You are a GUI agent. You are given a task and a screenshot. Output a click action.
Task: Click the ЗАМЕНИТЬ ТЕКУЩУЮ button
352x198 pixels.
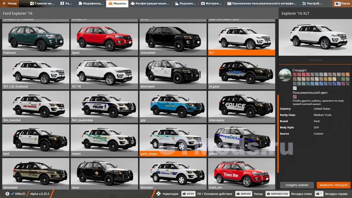pyautogui.click(x=334, y=185)
